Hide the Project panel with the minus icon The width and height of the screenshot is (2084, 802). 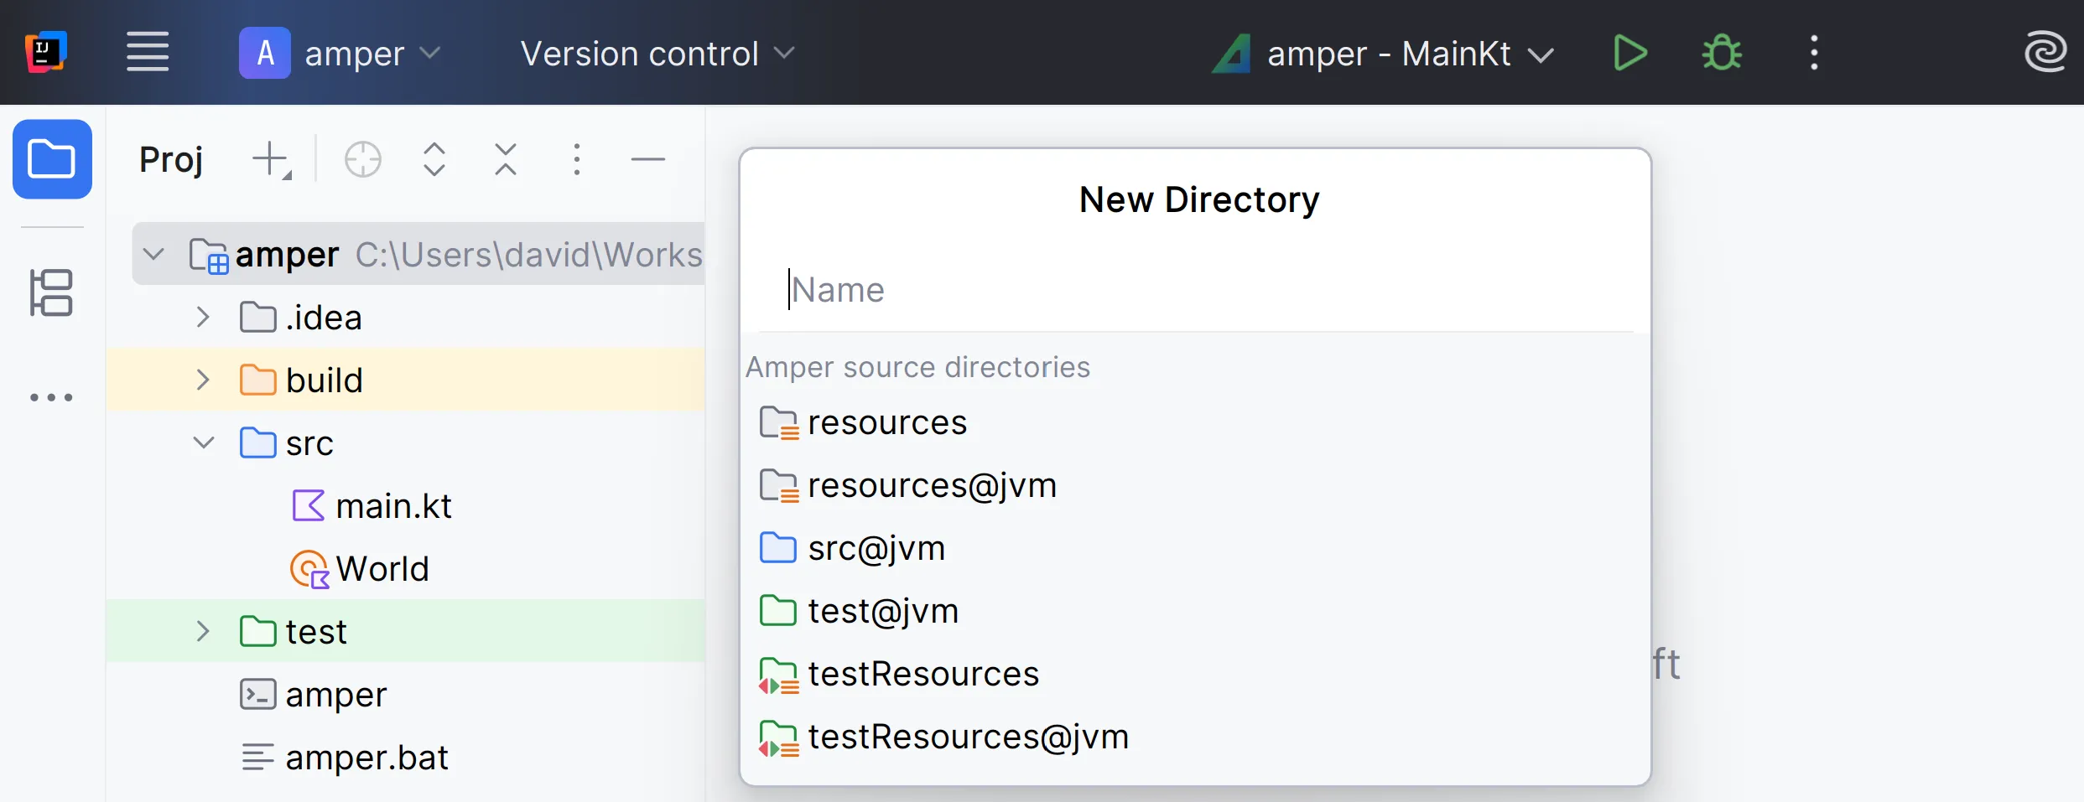click(x=647, y=159)
